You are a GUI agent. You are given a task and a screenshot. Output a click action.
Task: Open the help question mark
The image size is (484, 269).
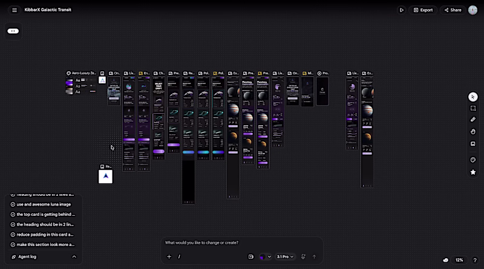[475, 260]
